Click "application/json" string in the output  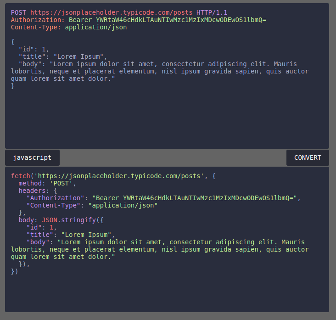point(123,205)
